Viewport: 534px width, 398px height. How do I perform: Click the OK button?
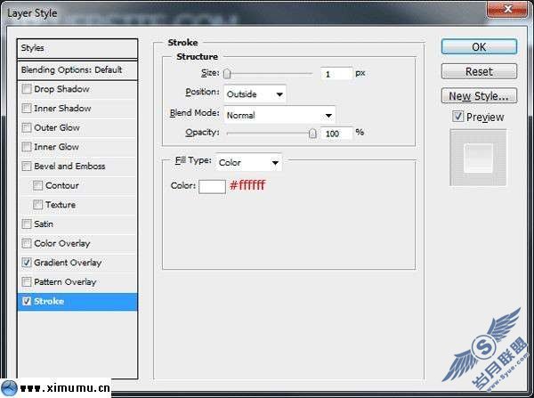pyautogui.click(x=479, y=46)
